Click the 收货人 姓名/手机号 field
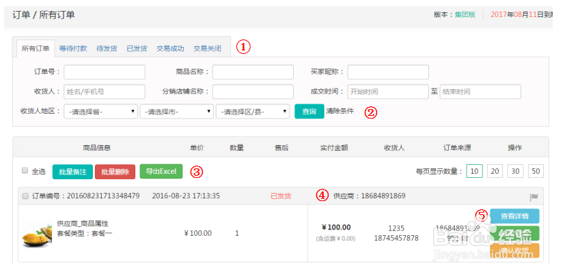565x274 pixels. pos(105,92)
